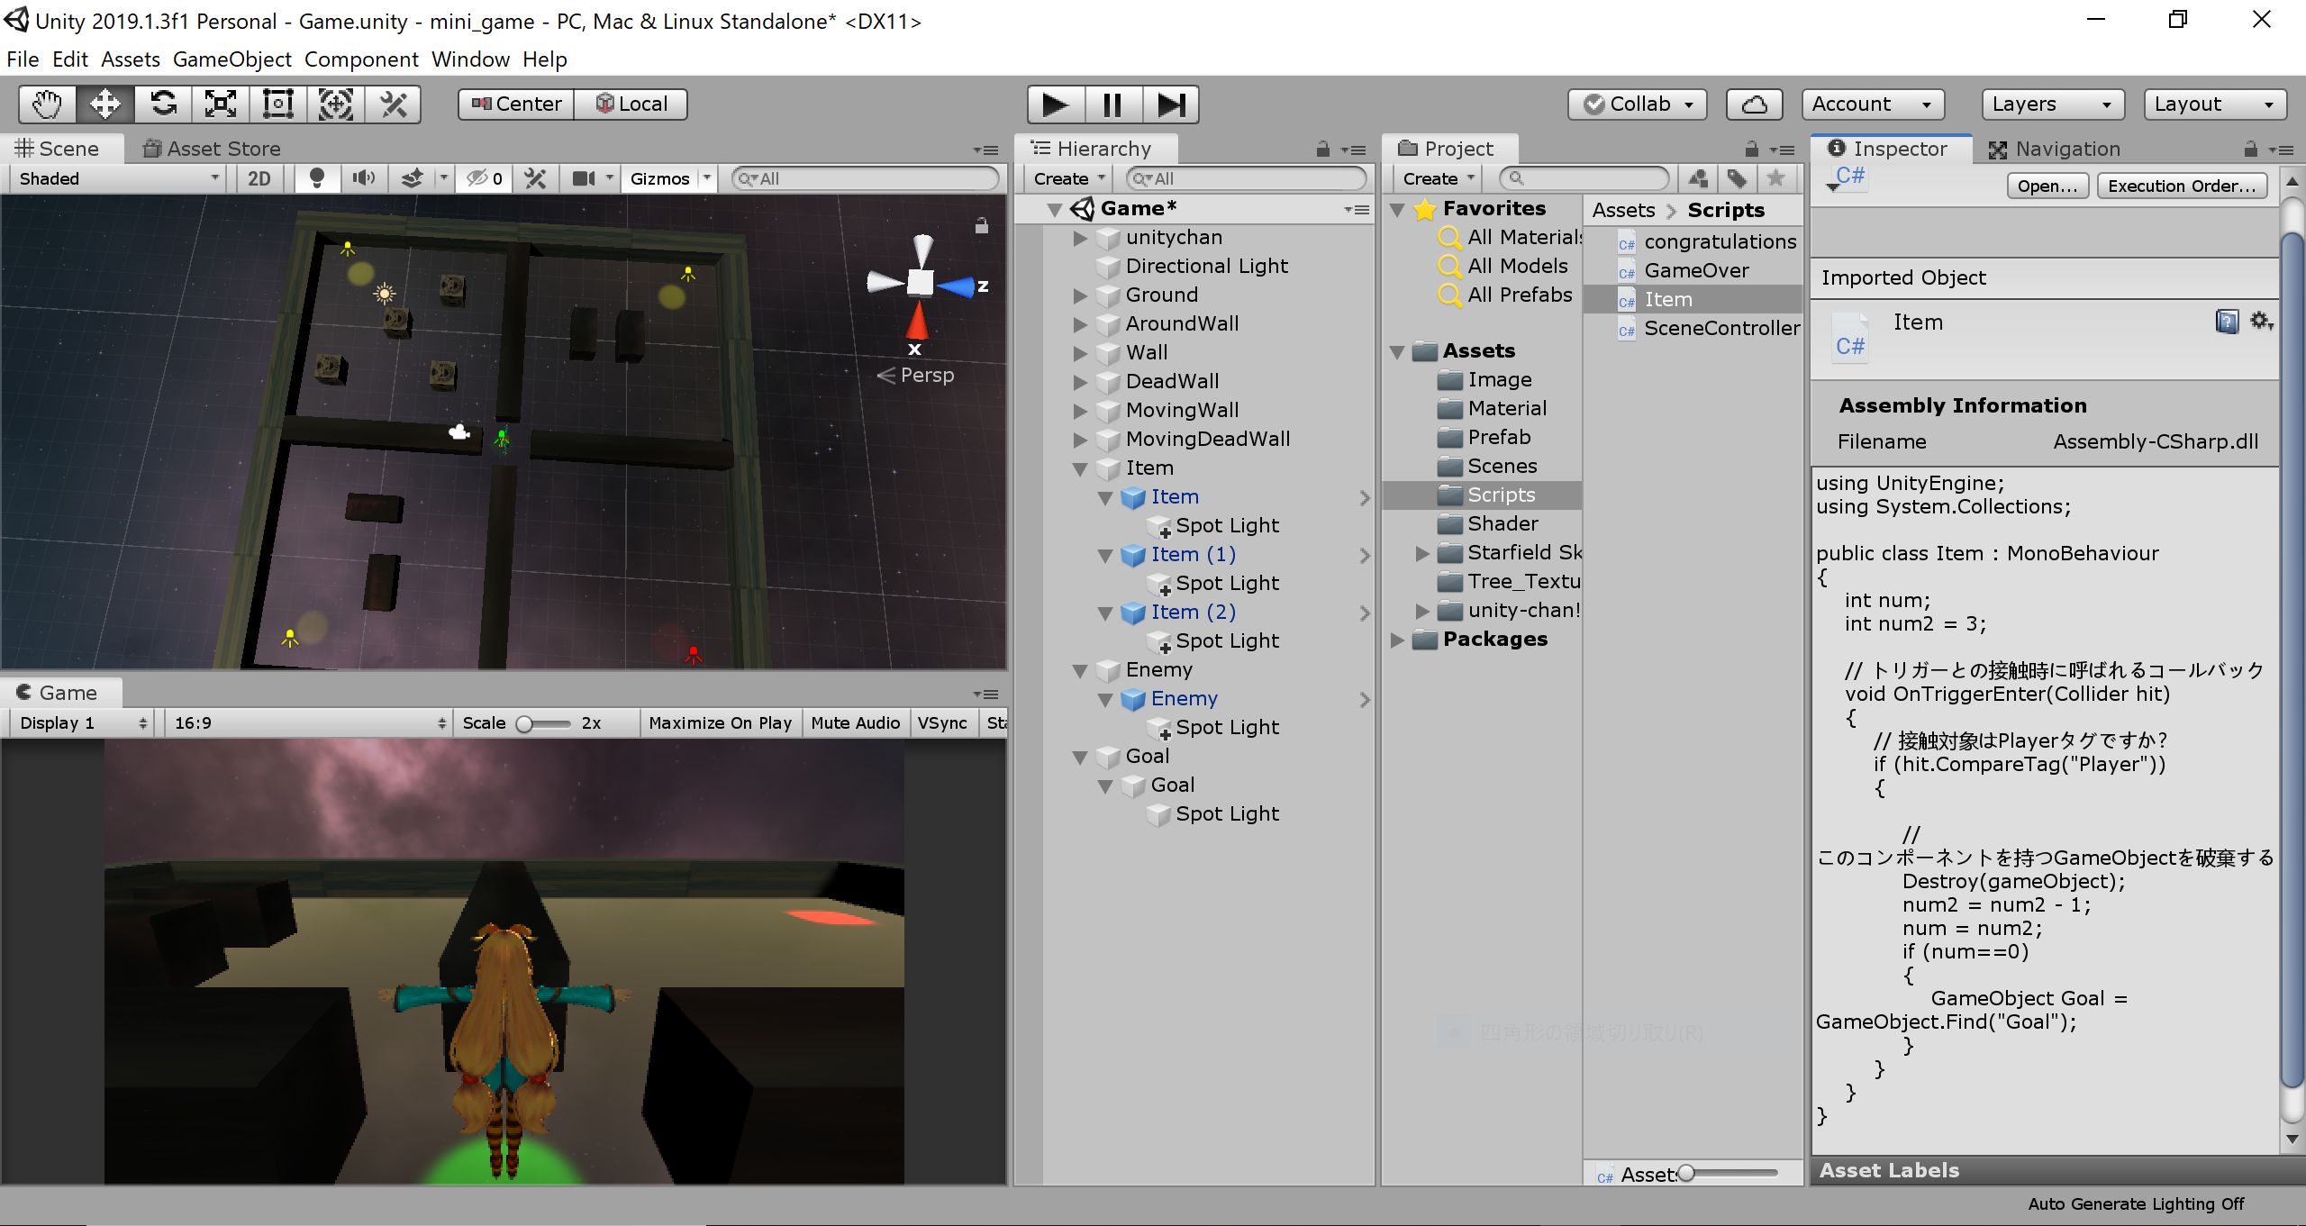Click the Execution Order button
The height and width of the screenshot is (1226, 2306).
pos(2183,186)
